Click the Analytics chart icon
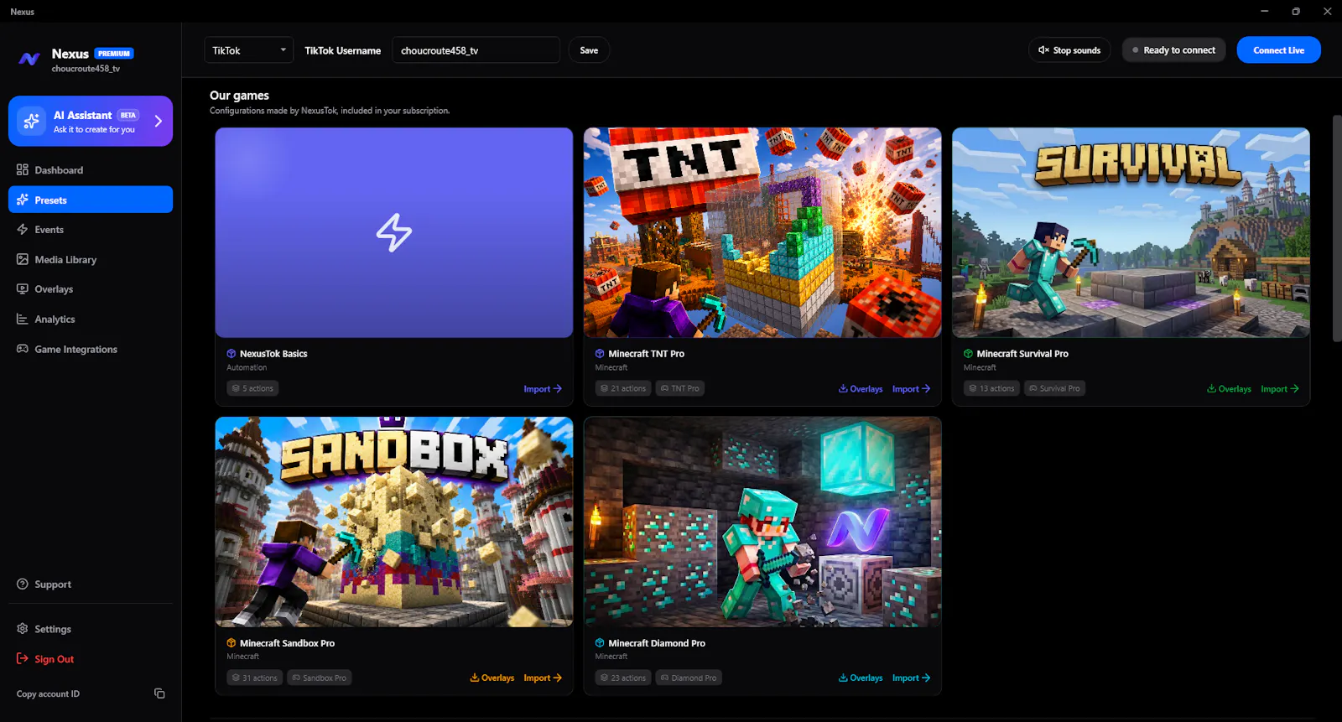1342x722 pixels. 23,319
